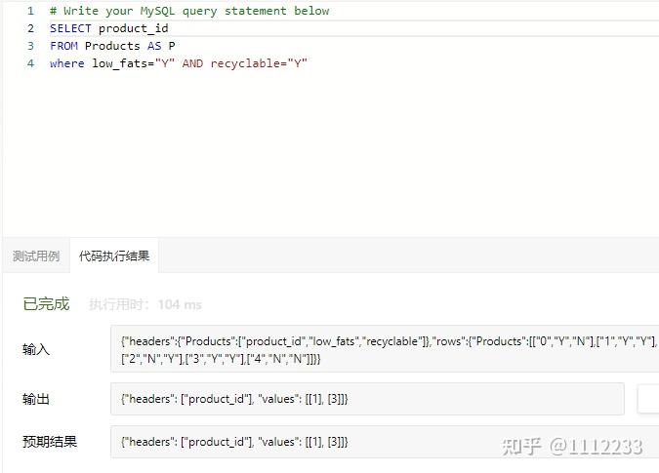Viewport: 659px width, 473px height.
Task: Select the 代码执行结果 tab
Action: (x=114, y=256)
